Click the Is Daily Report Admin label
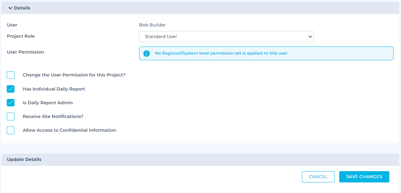The width and height of the screenshot is (401, 193). coord(48,102)
